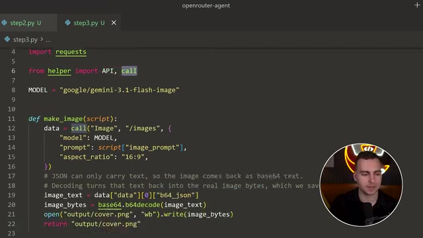
Task: Switch to the step2.py tab
Action: click(x=26, y=23)
